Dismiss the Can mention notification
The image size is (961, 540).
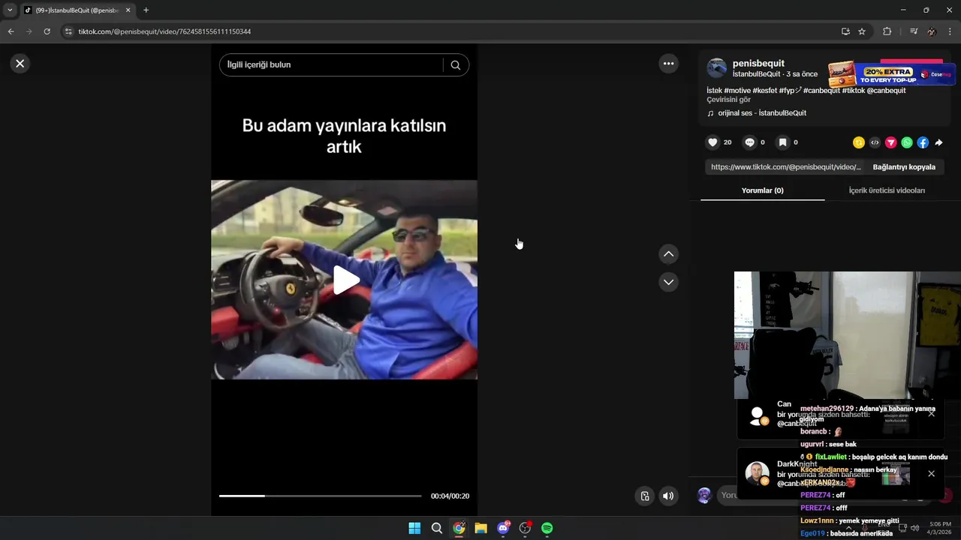931,413
